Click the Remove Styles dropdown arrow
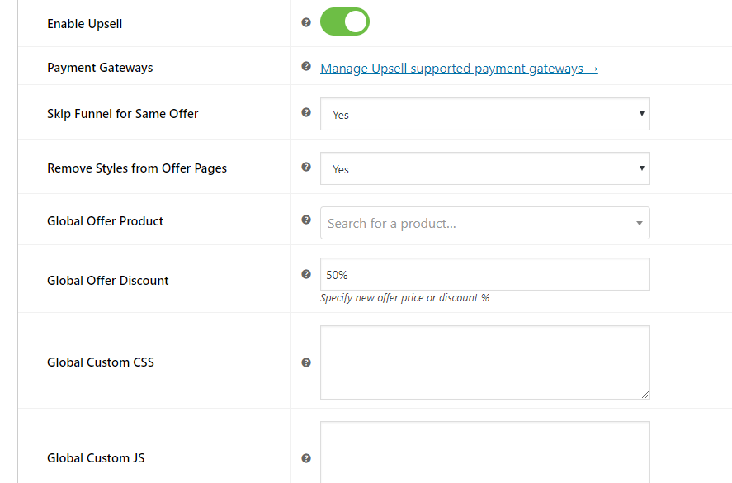Image resolution: width=732 pixels, height=483 pixels. (x=642, y=168)
